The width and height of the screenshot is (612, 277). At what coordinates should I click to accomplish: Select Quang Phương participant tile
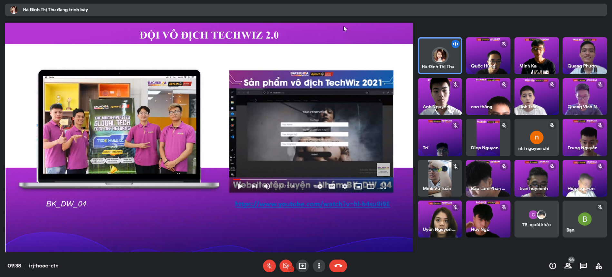585,56
